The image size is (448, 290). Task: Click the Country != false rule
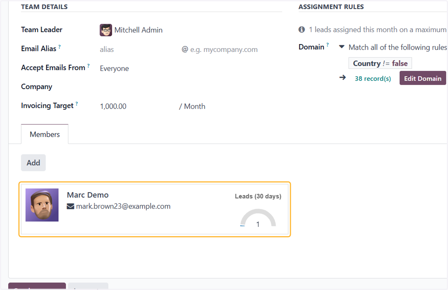tap(380, 63)
